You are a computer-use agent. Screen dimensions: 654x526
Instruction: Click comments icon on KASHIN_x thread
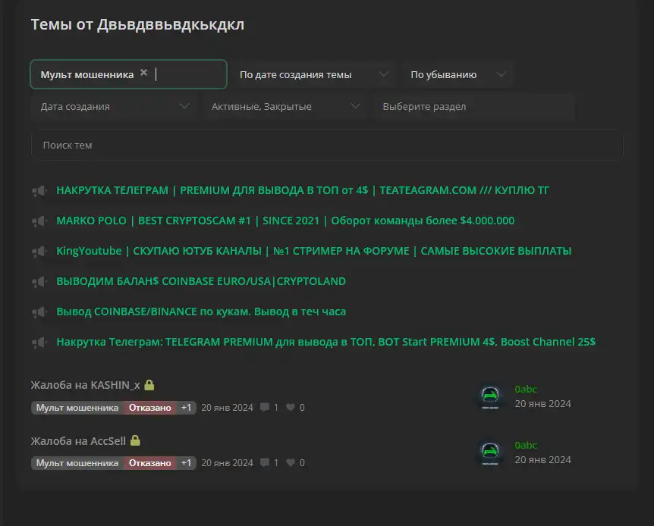pos(265,407)
